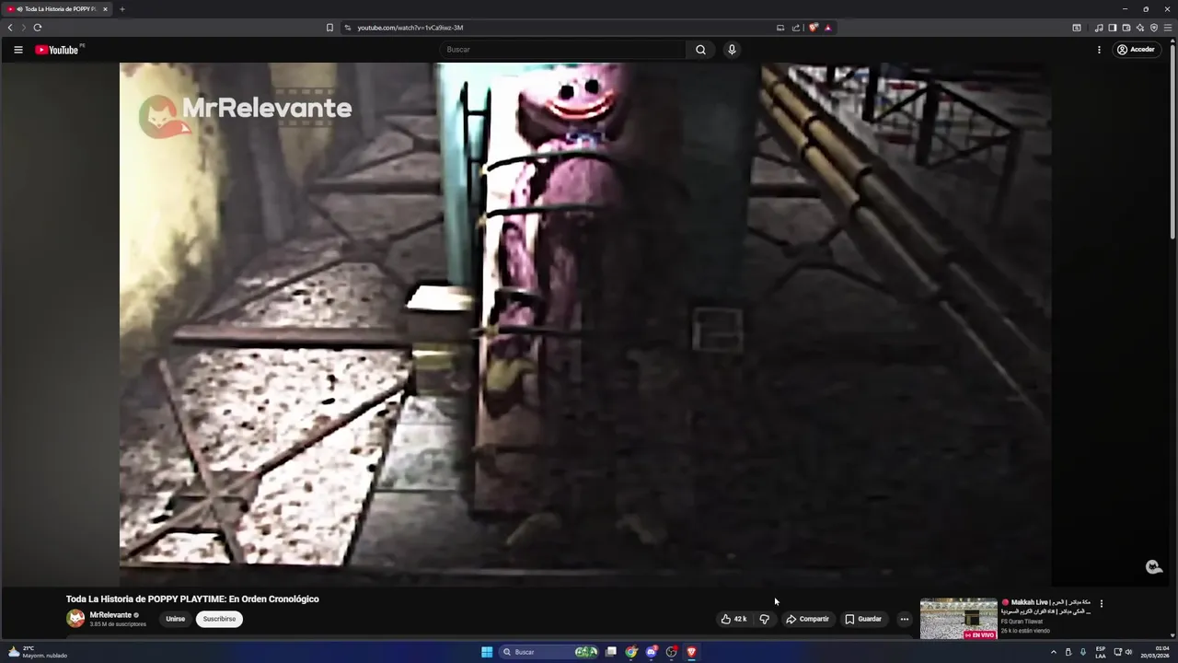Open Discord from the taskbar
Image resolution: width=1178 pixels, height=663 pixels.
pyautogui.click(x=652, y=652)
